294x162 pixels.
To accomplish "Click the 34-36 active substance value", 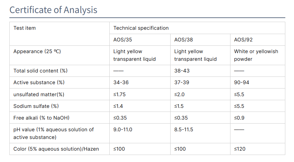I will pos(121,83).
